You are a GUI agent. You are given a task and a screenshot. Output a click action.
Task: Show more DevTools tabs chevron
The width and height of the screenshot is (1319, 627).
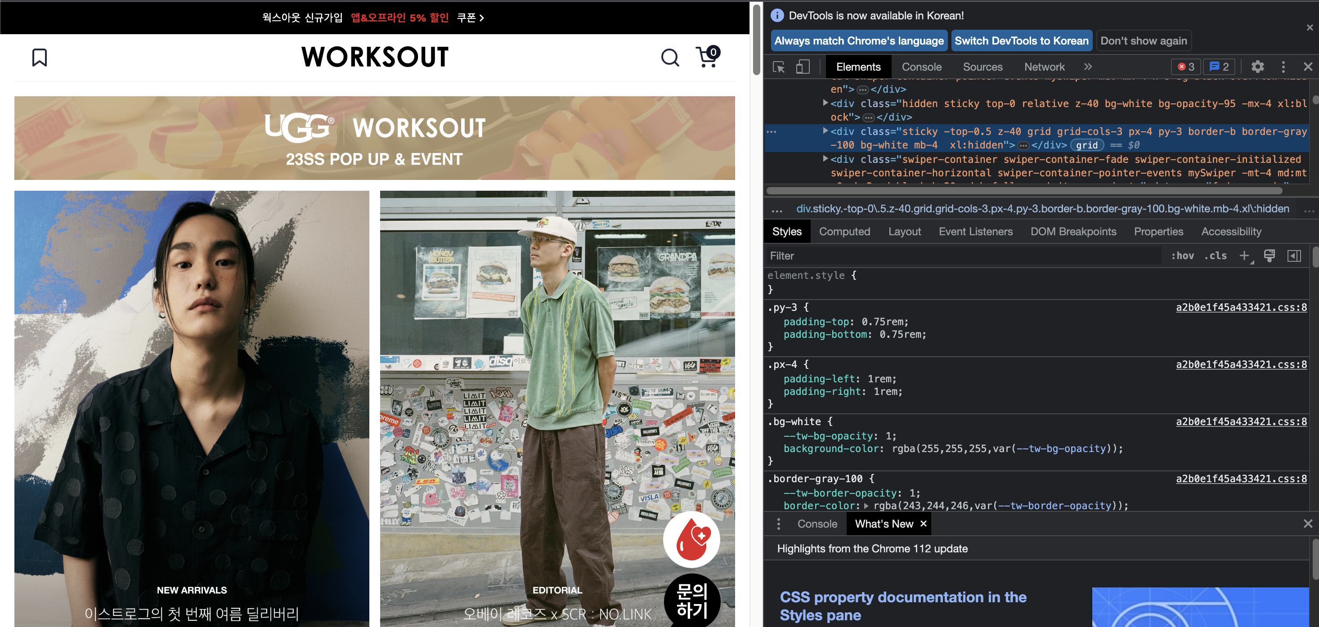point(1088,67)
